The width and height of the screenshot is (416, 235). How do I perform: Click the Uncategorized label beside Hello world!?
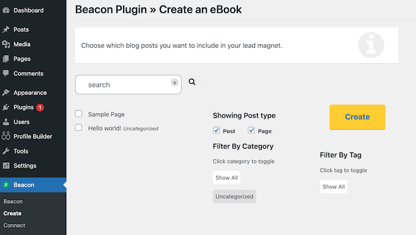click(141, 129)
